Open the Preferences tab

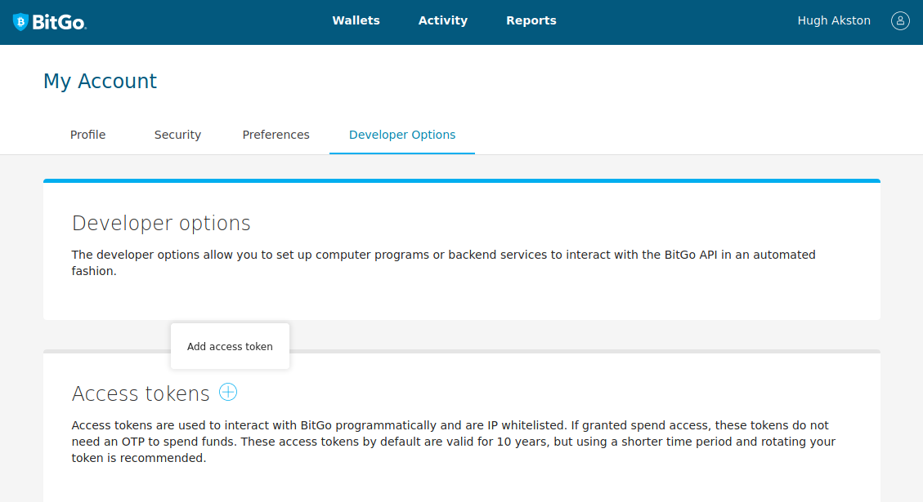276,135
